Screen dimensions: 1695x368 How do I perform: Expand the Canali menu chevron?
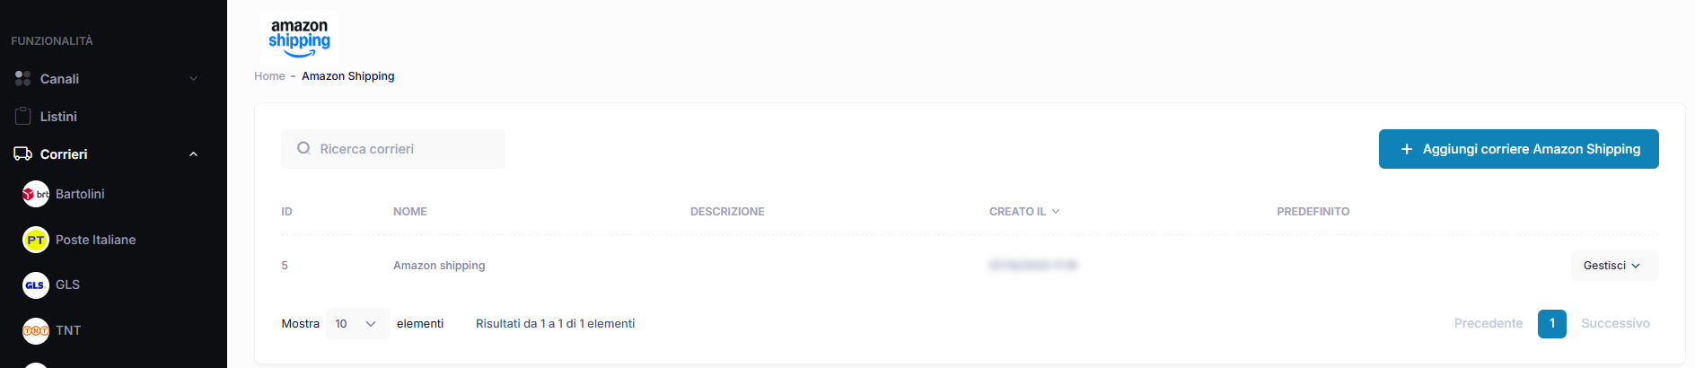click(193, 79)
